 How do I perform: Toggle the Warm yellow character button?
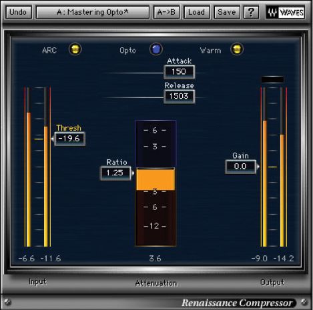(237, 49)
